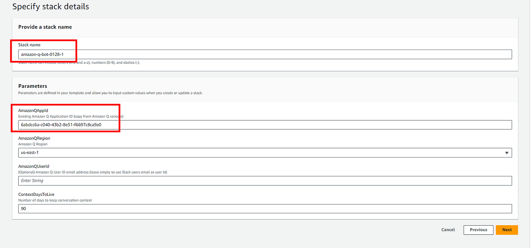Click the "AmazonQUserId" label
Viewport: 532px width, 248px height.
coord(34,166)
